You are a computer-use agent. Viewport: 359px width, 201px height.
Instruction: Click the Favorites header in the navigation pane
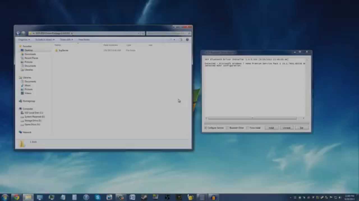[x=27, y=46]
